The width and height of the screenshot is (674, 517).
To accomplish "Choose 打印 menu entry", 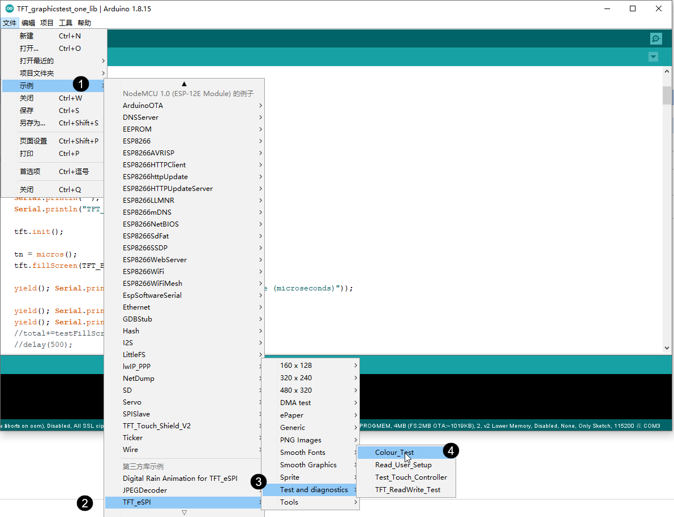I will [x=53, y=154].
